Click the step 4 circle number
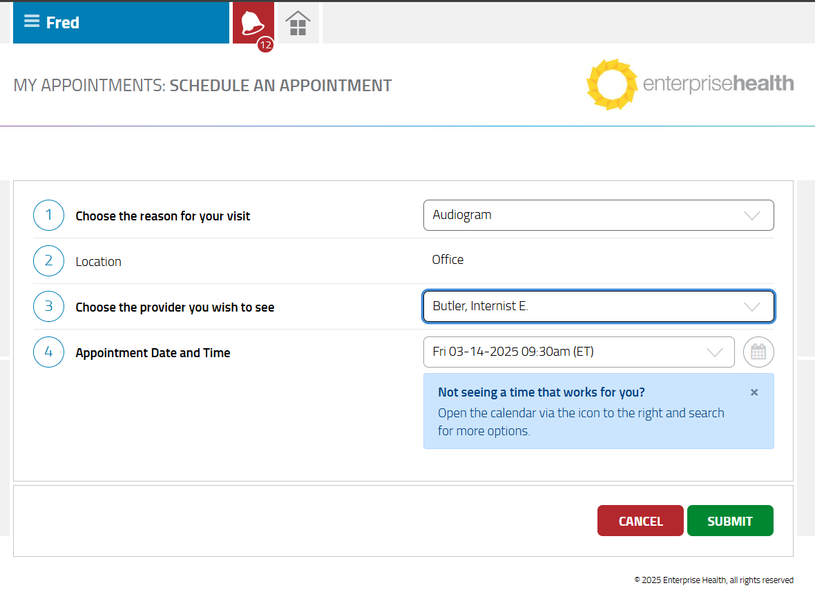The image size is (815, 590). click(x=48, y=352)
